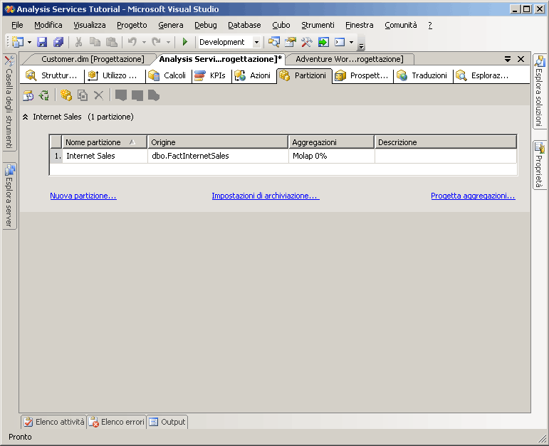Click the New Project toolbar icon
This screenshot has width=549, height=446.
pyautogui.click(x=18, y=42)
